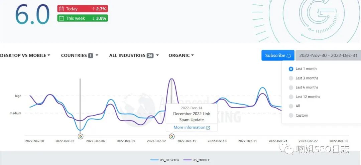Open the DESKTOP VS MOBILE dropdown

(x=25, y=55)
